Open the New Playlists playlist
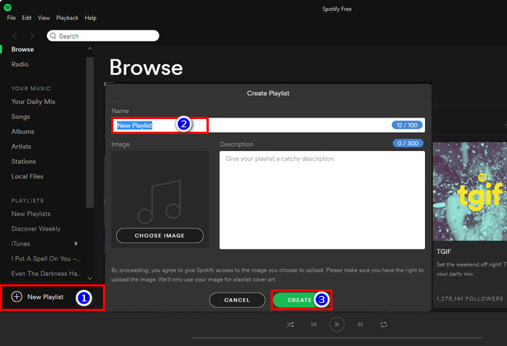The width and height of the screenshot is (507, 346). (31, 214)
